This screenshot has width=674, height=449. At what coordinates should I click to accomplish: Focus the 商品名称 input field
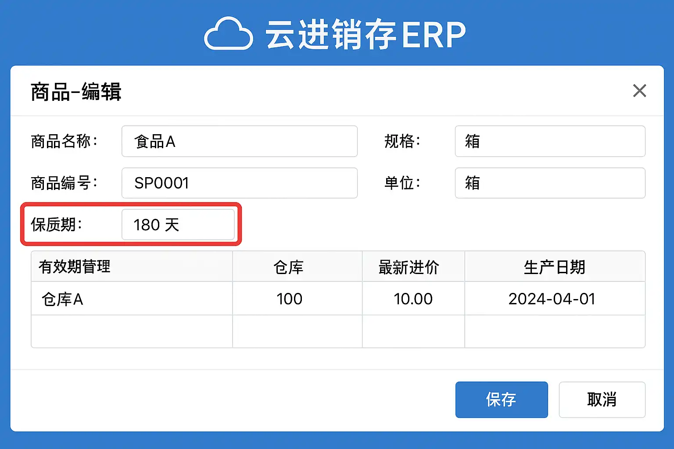(x=239, y=141)
